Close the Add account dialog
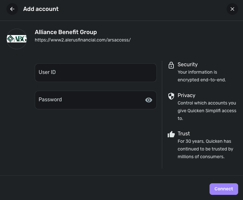This screenshot has width=243, height=200. [232, 9]
